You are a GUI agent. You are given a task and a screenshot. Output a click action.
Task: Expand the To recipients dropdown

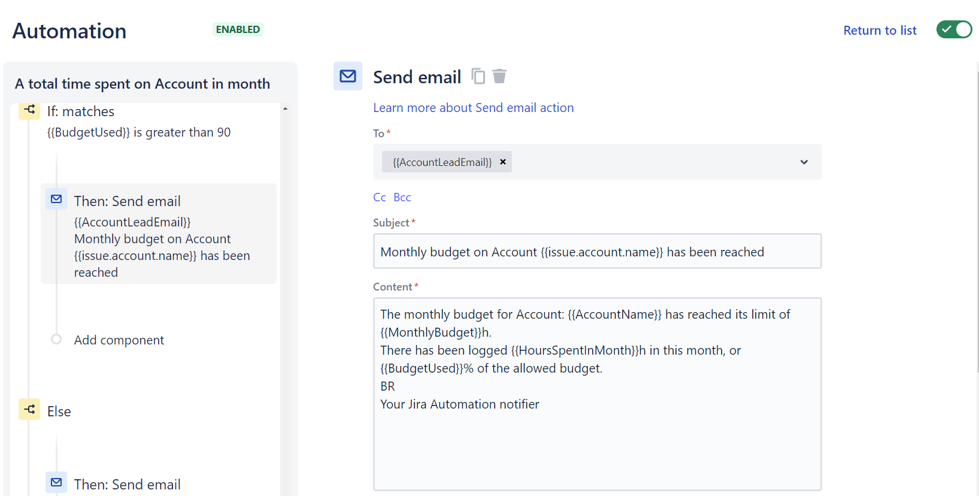click(804, 162)
